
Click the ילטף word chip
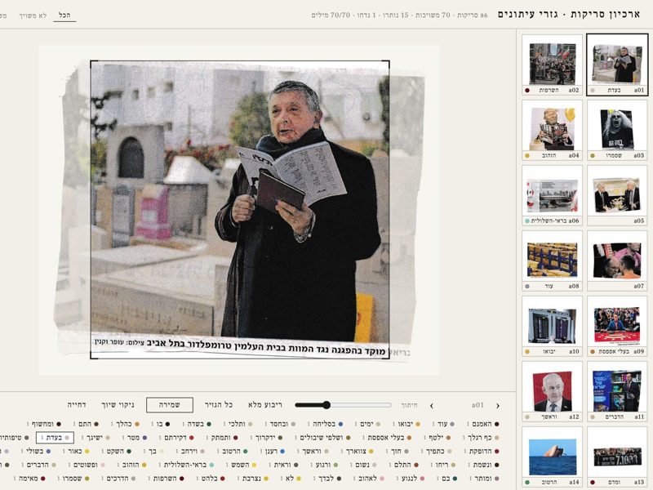[x=438, y=438]
